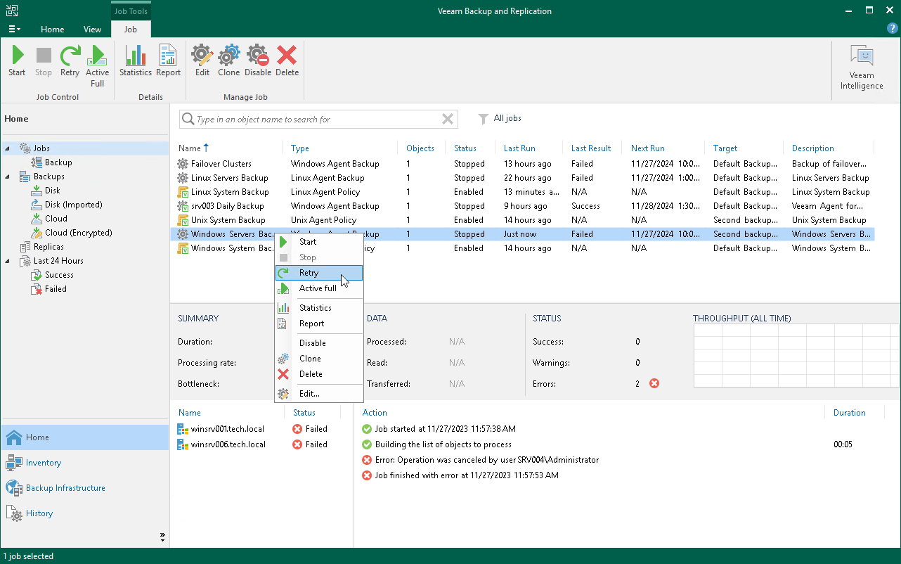Click the Stop job ribbon icon
901x564 pixels.
click(x=44, y=61)
